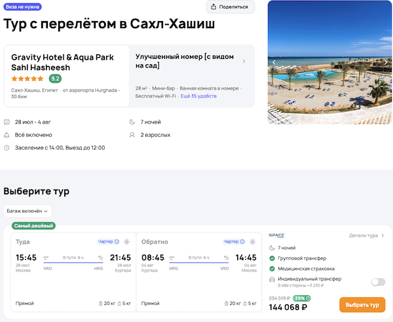Screen dimensions: 393x322
Task: Click the Самый дешёвый tour tag
Action: [x=33, y=226]
